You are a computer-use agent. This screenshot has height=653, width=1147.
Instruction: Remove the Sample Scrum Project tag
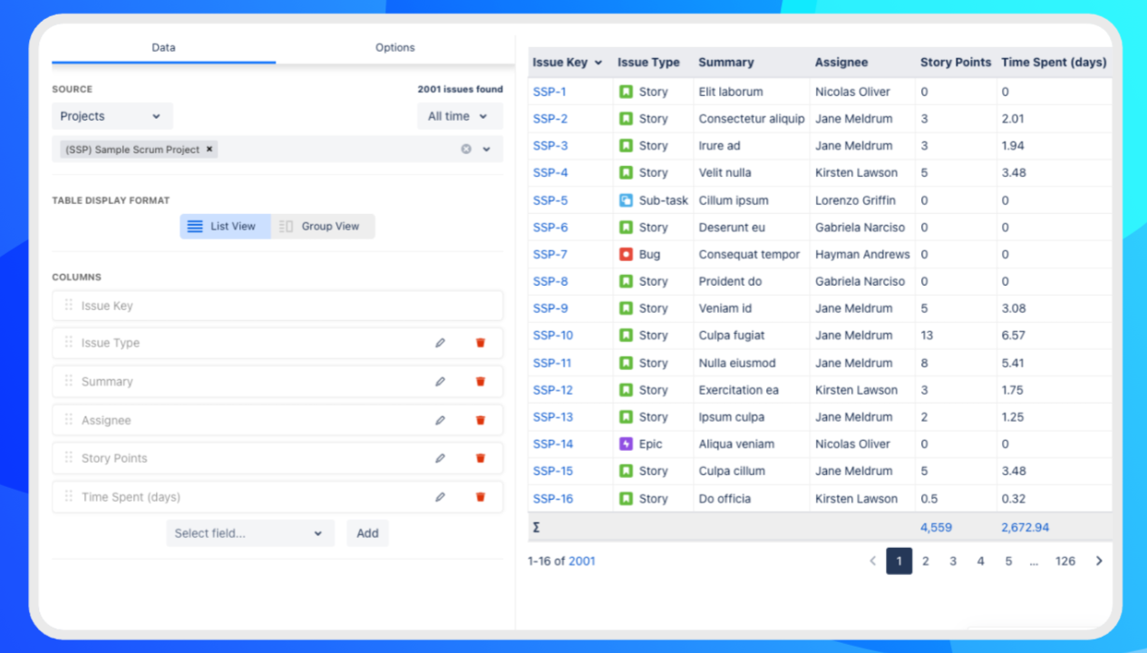tap(209, 150)
